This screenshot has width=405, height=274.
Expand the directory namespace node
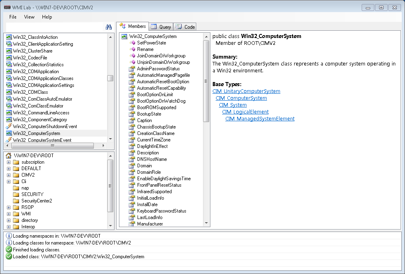(x=8, y=220)
